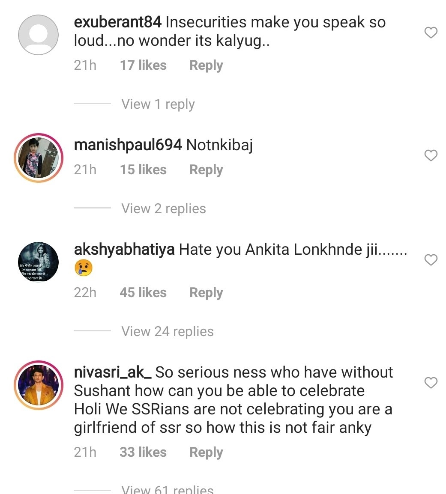Reply to manishpaul694's Notnkibaj comment
The image size is (446, 494).
click(x=206, y=170)
